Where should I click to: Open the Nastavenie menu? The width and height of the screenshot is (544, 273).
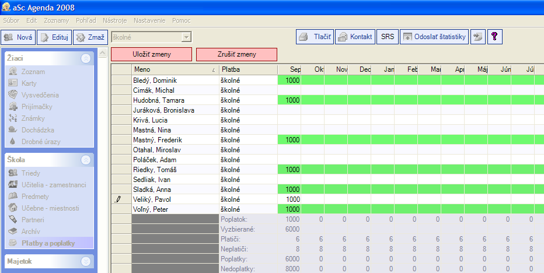[149, 21]
